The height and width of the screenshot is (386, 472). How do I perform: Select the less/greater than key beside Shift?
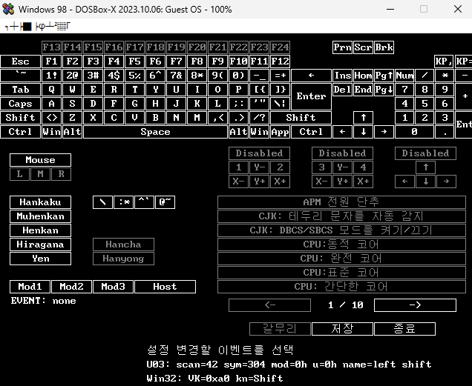coord(51,118)
